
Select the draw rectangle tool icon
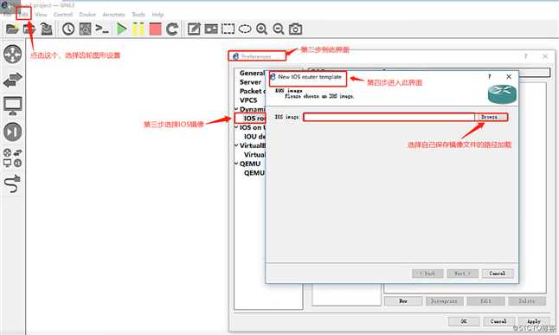coord(228,29)
